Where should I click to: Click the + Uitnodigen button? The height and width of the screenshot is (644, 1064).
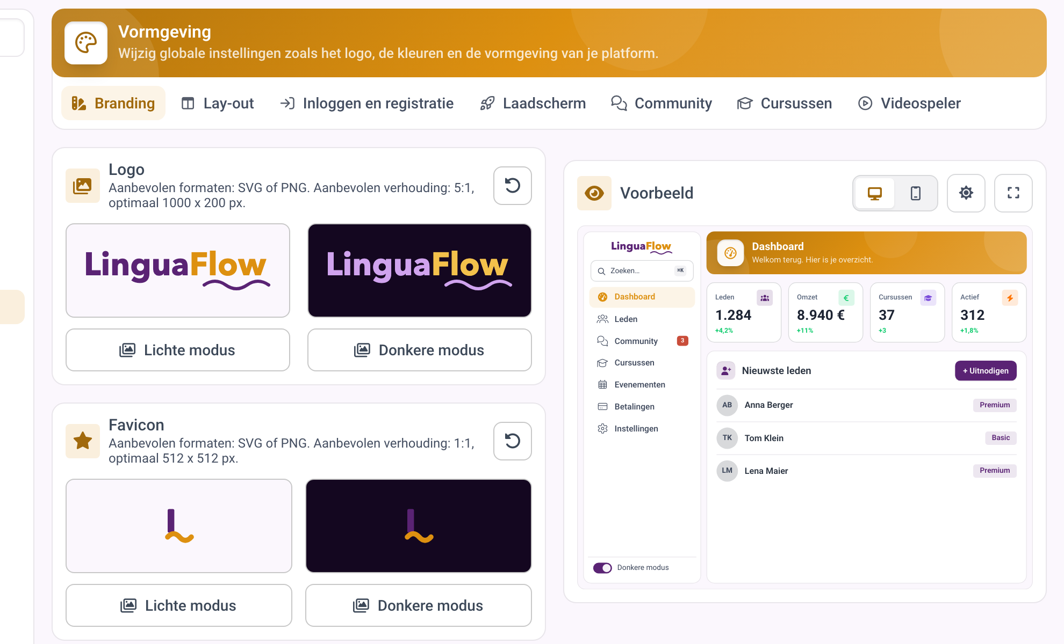pos(986,371)
